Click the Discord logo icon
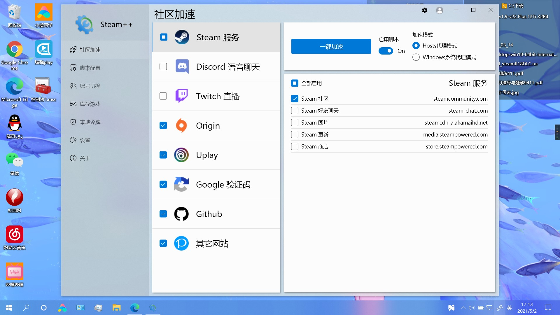This screenshot has width=560, height=315. (182, 67)
